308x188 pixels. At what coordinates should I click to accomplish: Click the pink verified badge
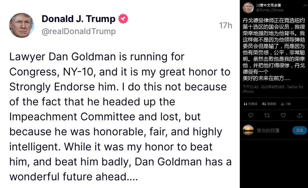(123, 19)
